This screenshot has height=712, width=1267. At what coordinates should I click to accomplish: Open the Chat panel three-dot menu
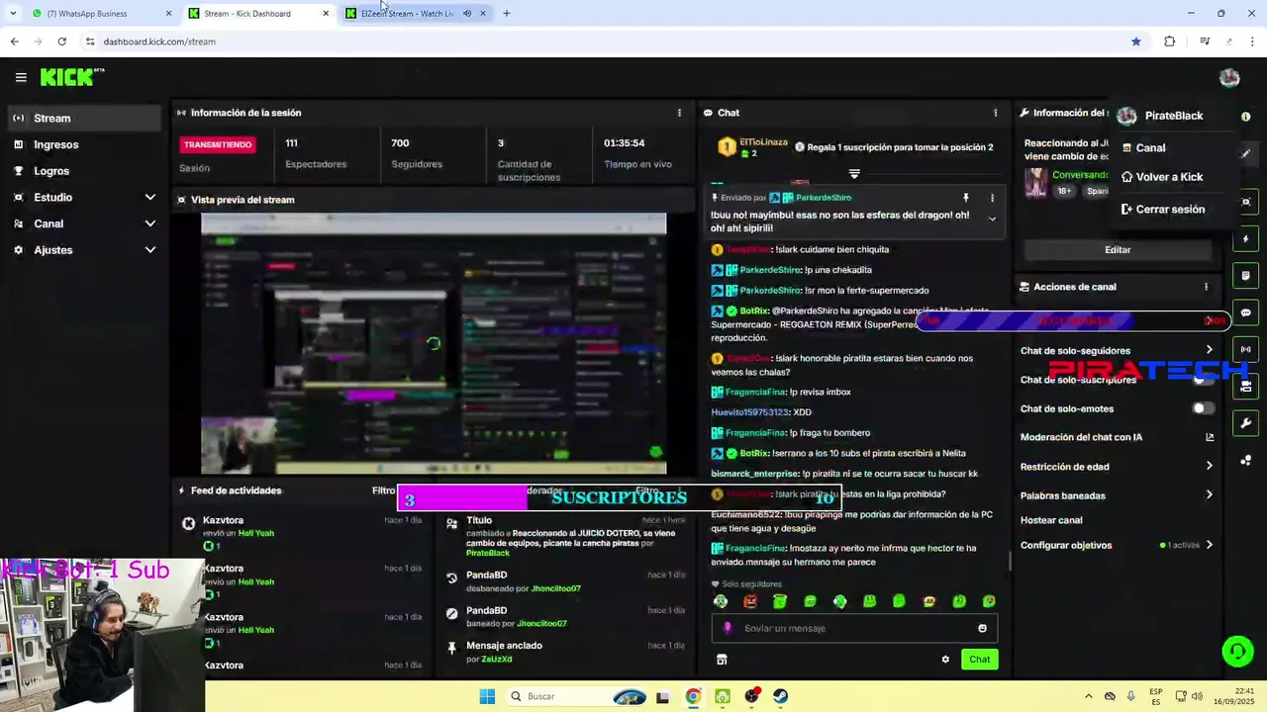pos(996,113)
